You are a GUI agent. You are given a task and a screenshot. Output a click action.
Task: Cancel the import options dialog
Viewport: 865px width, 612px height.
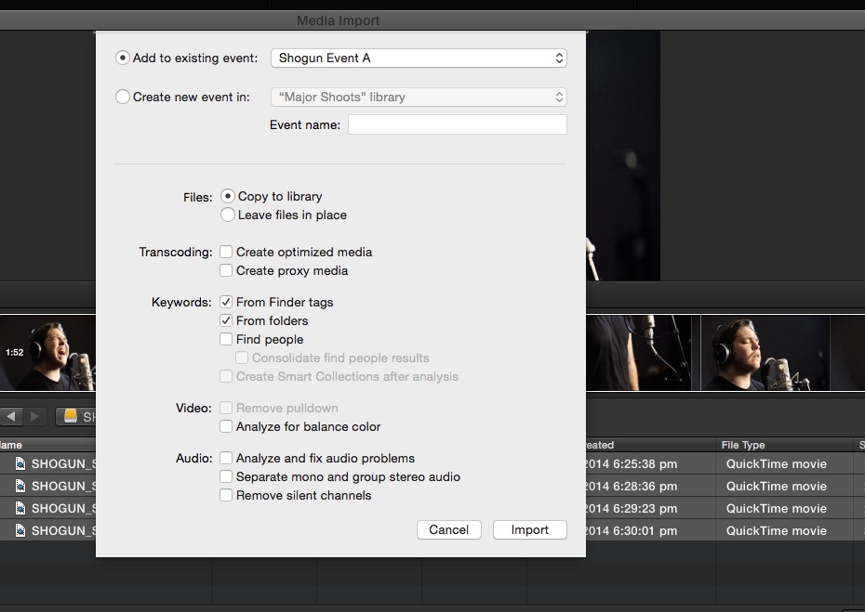coord(448,529)
